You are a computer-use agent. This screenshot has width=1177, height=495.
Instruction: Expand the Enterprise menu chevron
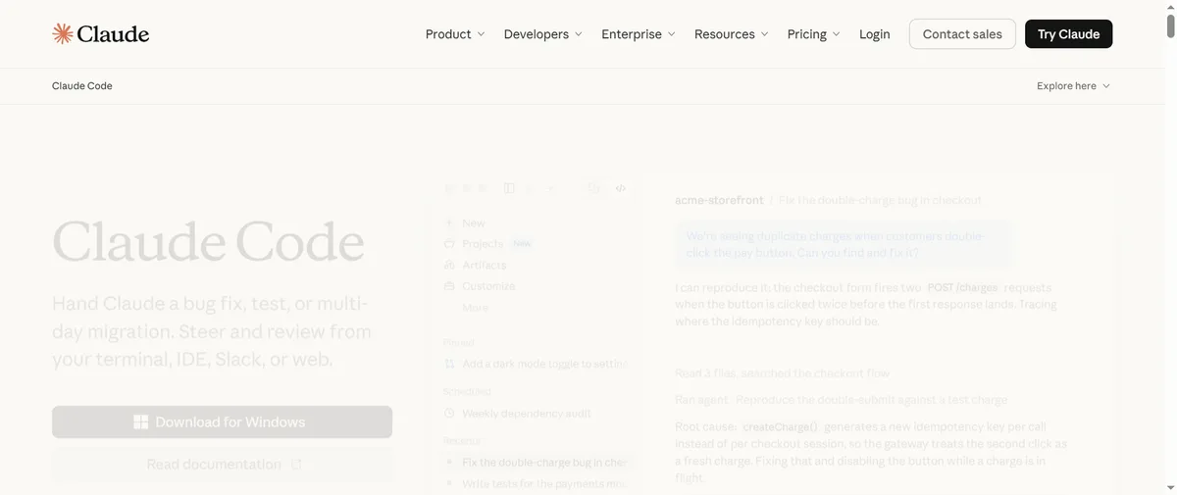[671, 34]
